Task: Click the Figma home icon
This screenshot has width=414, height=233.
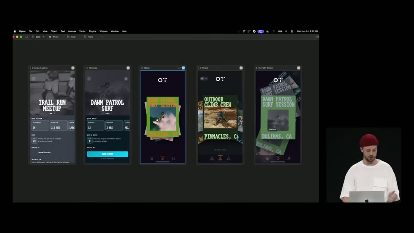Action: pyautogui.click(x=27, y=37)
